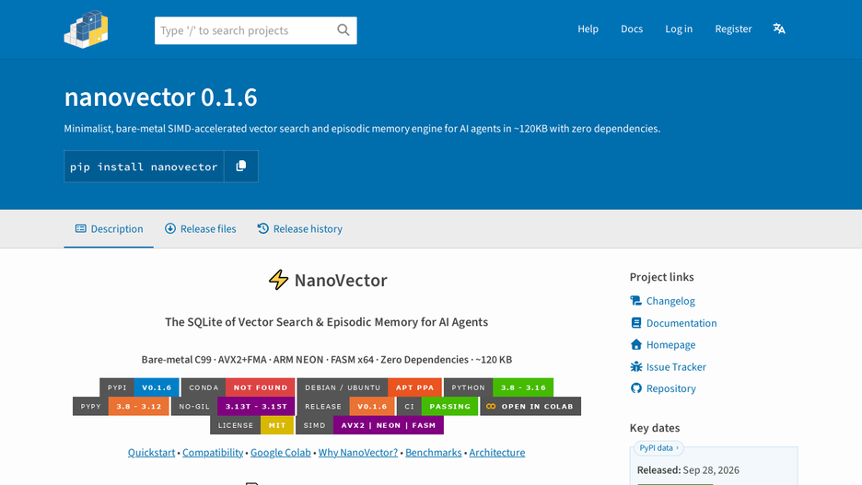
Task: Click the SIMD AVX2 | NEON | FASM badge
Action: point(369,425)
